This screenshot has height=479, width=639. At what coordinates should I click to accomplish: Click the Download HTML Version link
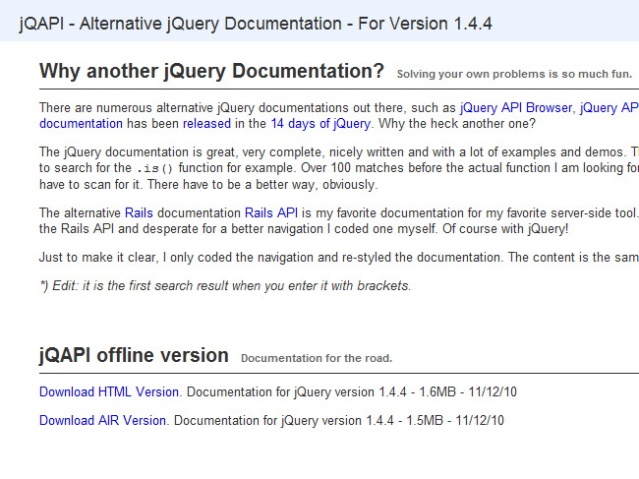pyautogui.click(x=109, y=391)
